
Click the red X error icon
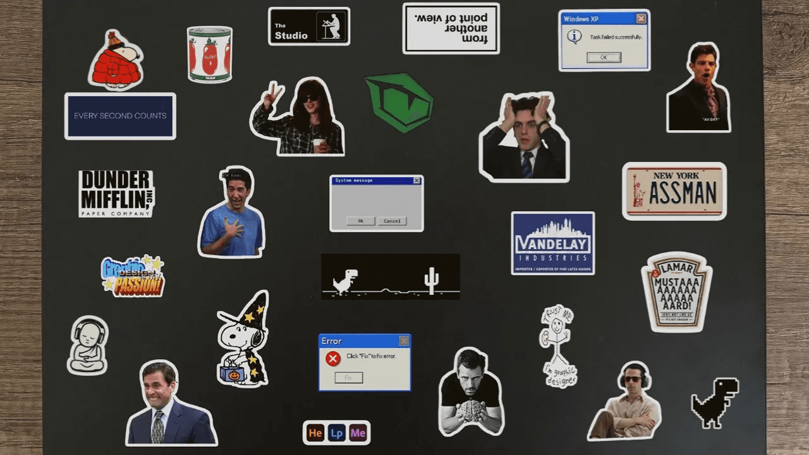coord(333,359)
